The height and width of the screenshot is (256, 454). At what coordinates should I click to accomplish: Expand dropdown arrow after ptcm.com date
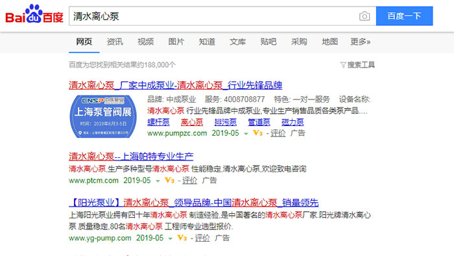pyautogui.click(x=158, y=181)
